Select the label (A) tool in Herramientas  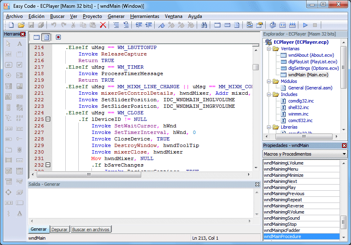[19, 44]
